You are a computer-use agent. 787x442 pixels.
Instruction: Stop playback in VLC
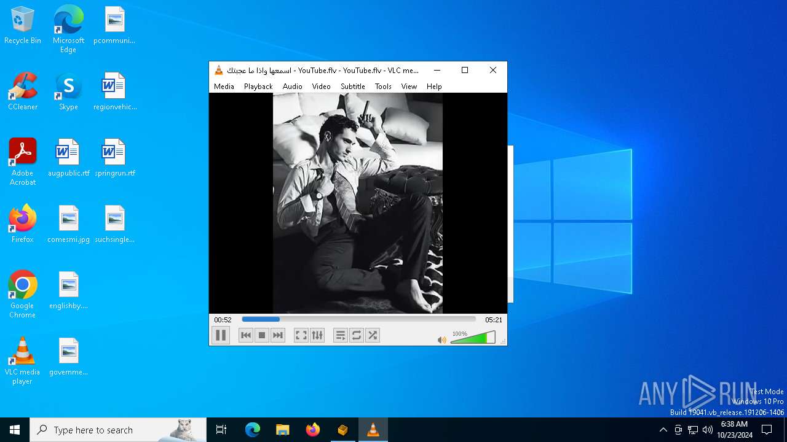(x=262, y=335)
